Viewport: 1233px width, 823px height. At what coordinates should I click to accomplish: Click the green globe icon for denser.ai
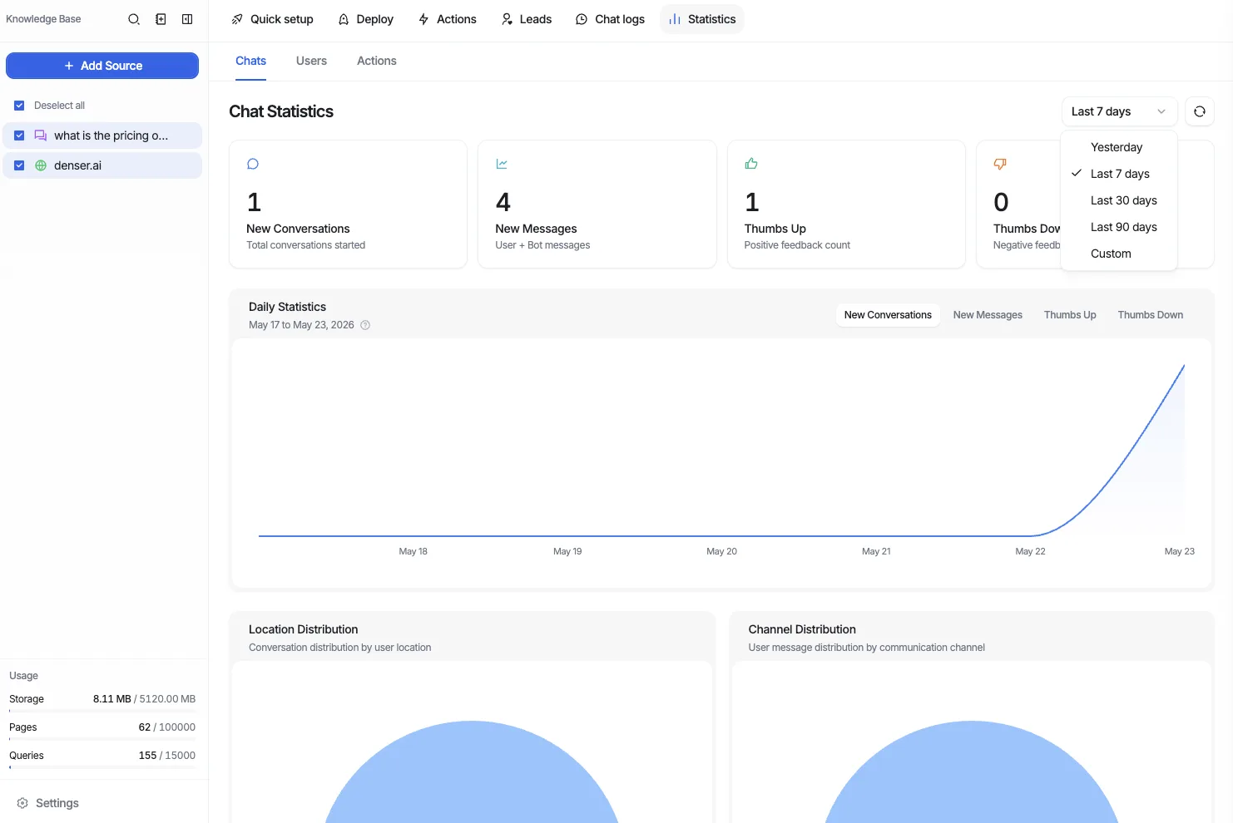pos(40,165)
